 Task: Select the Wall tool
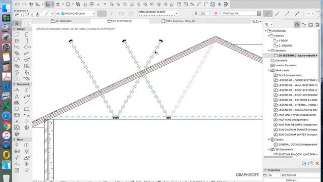[x=17, y=35]
